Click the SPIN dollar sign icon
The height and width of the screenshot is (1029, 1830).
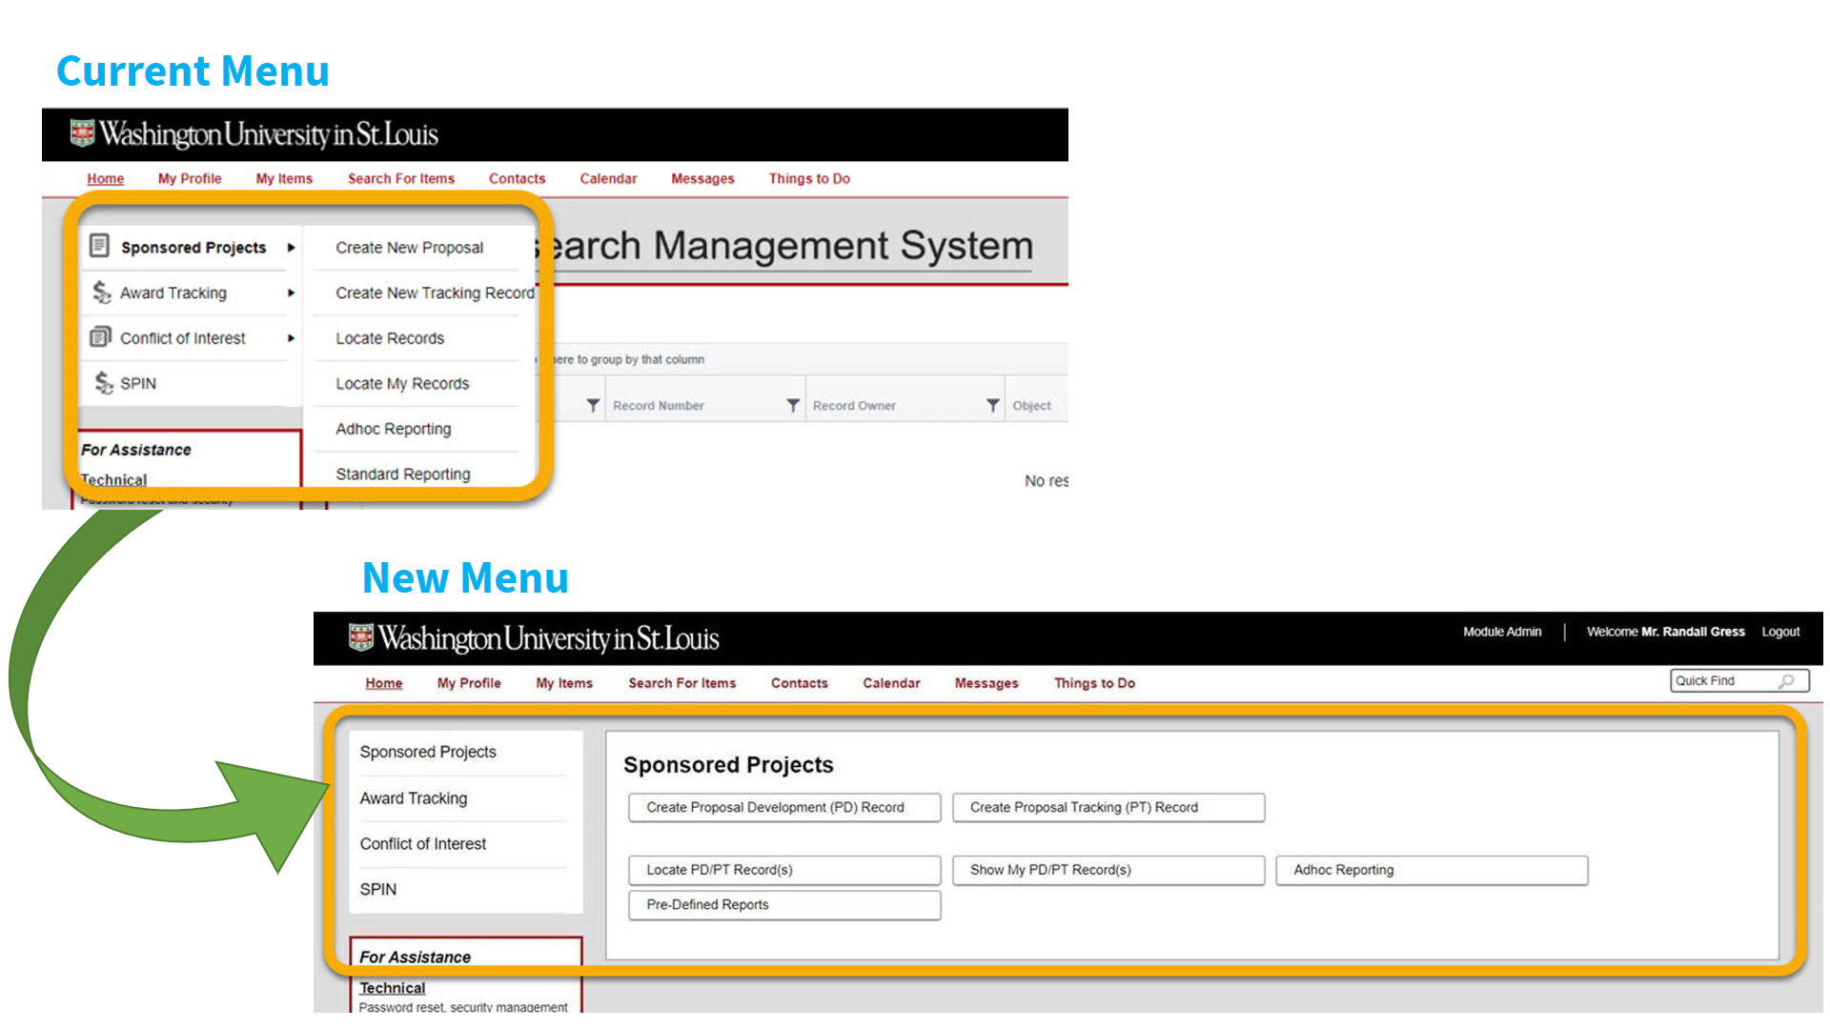[x=103, y=382]
